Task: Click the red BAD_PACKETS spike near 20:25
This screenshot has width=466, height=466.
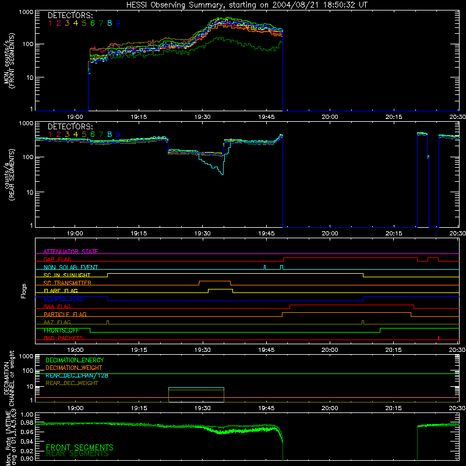Action: pos(439,338)
